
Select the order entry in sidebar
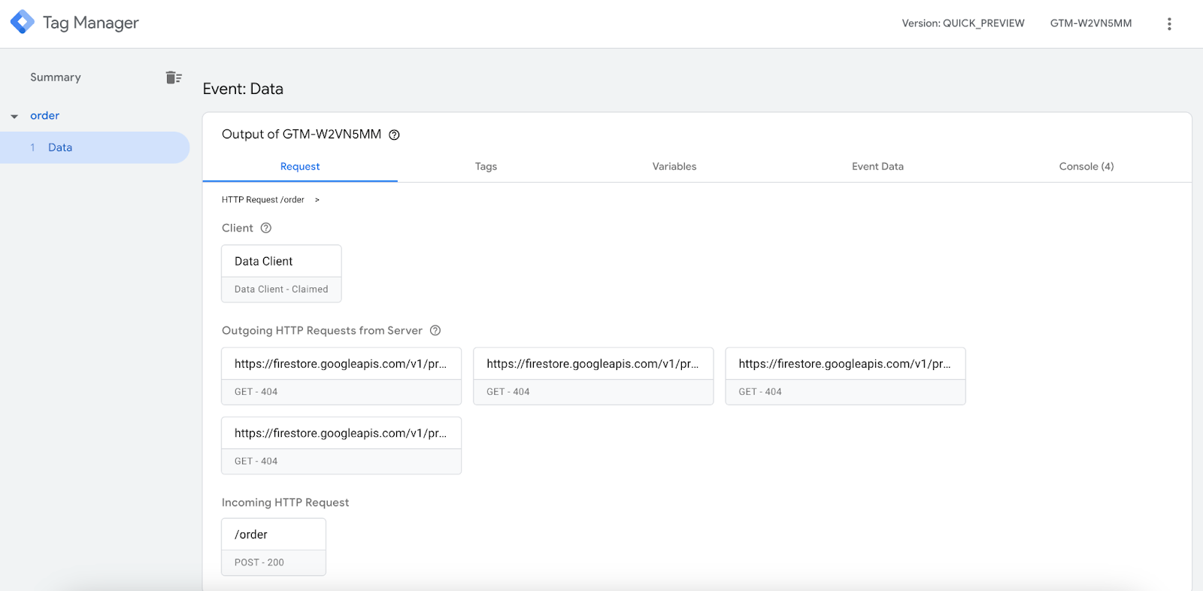pos(44,116)
